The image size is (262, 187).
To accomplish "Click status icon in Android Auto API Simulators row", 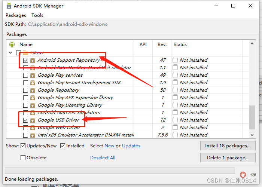I will (175, 112).
